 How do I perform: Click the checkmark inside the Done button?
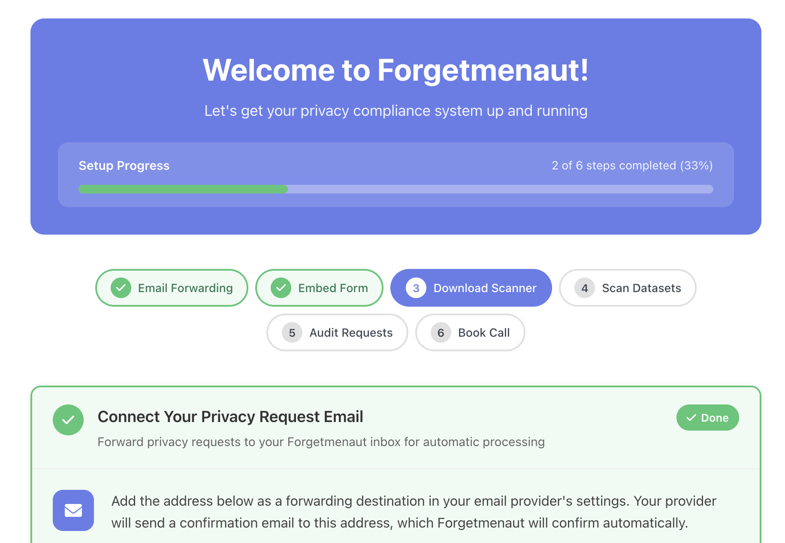691,417
